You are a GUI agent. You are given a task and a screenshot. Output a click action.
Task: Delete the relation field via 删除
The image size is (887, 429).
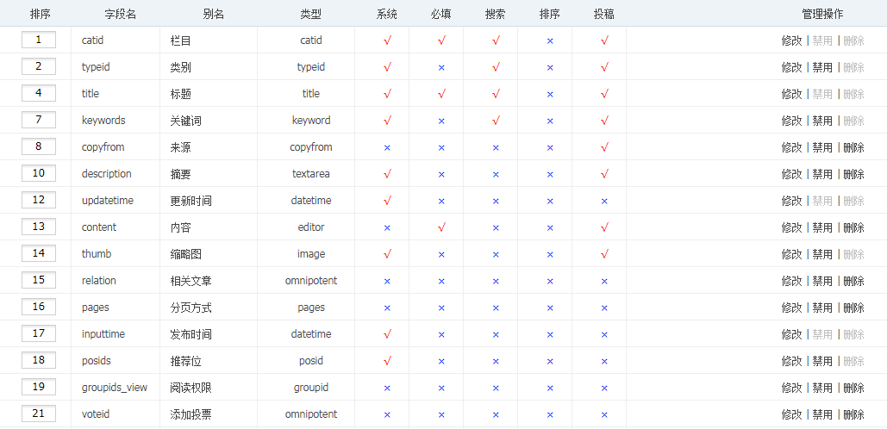coord(853,281)
